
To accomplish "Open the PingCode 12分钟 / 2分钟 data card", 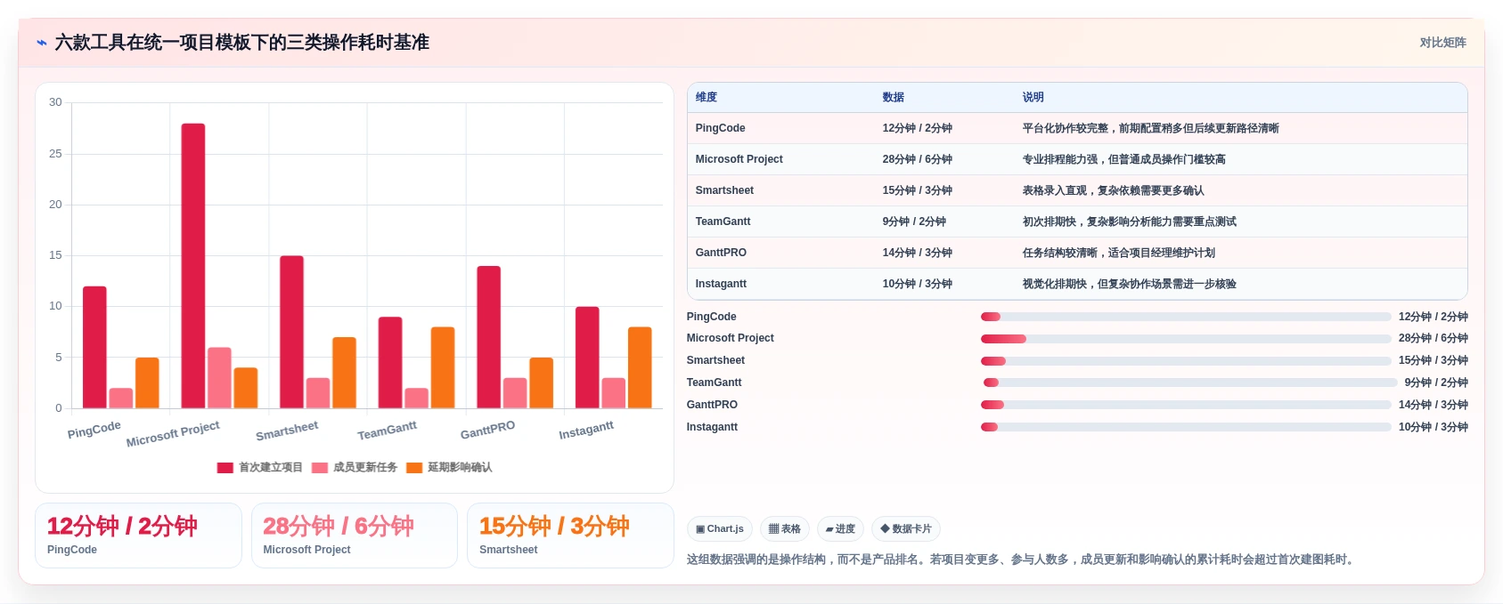I will [138, 536].
